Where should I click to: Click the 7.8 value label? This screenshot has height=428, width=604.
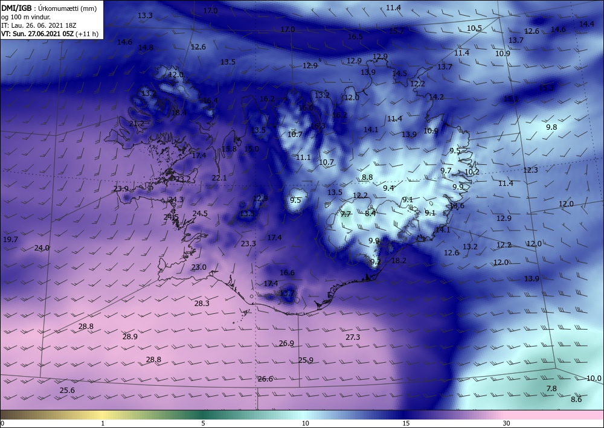pyautogui.click(x=551, y=389)
